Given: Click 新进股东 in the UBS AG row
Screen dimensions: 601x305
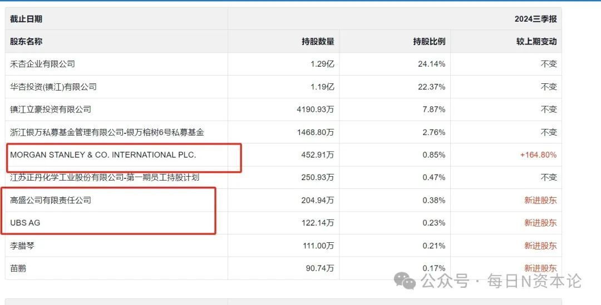Looking at the screenshot, I should click(540, 223).
